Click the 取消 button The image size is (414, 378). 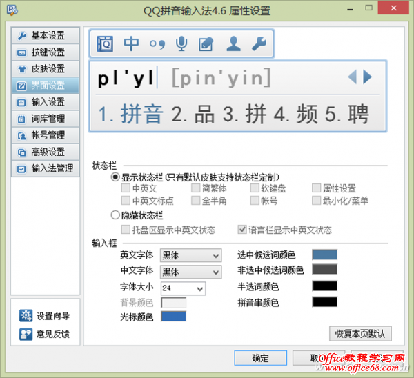click(319, 358)
